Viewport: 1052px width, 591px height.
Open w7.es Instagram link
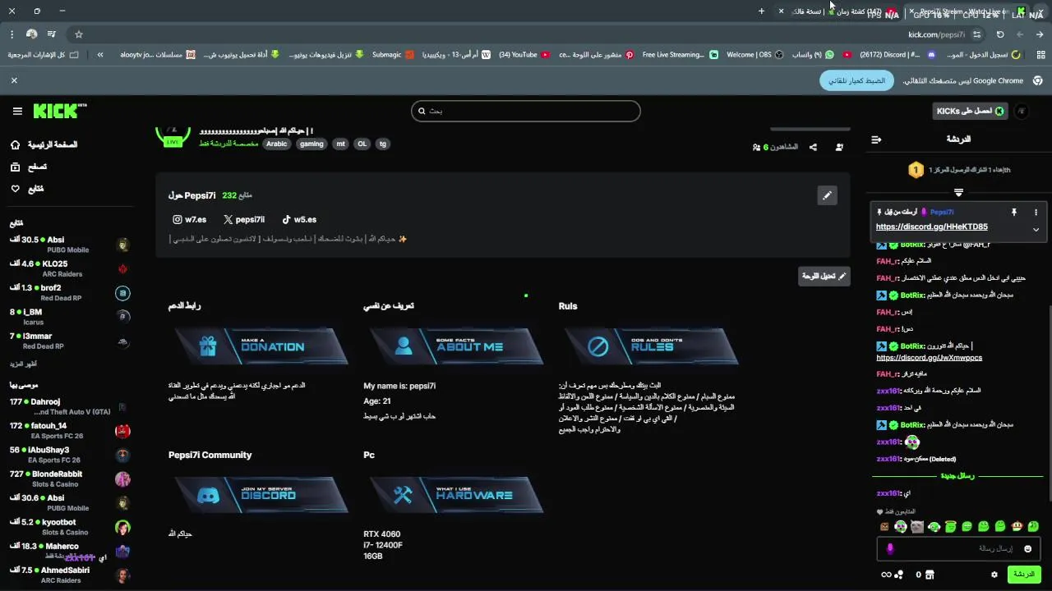[x=189, y=219]
